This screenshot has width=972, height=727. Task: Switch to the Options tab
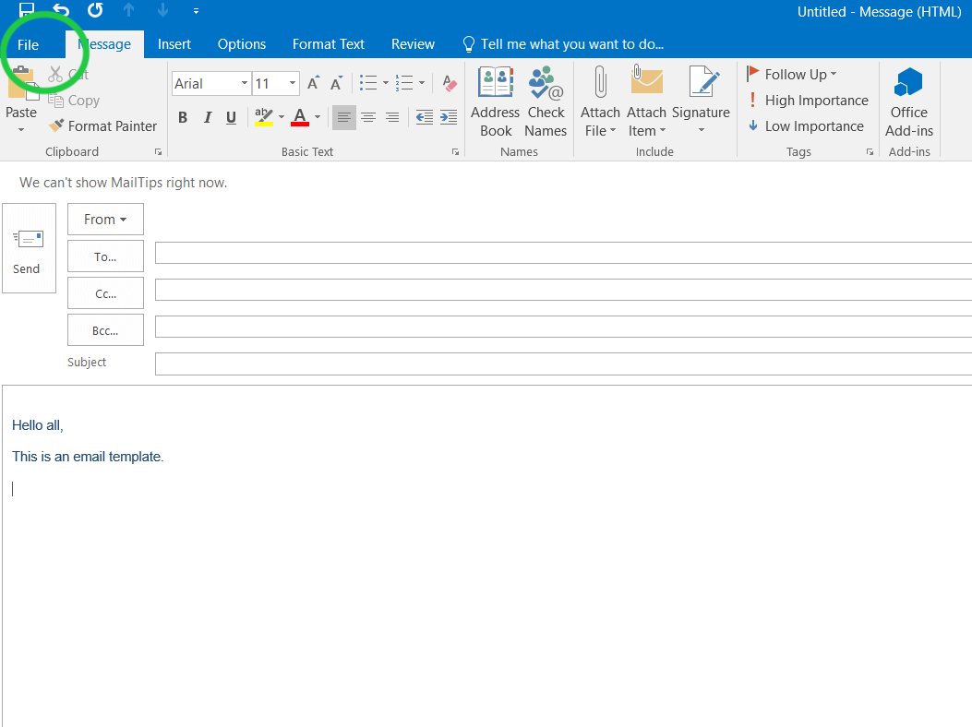(x=242, y=44)
